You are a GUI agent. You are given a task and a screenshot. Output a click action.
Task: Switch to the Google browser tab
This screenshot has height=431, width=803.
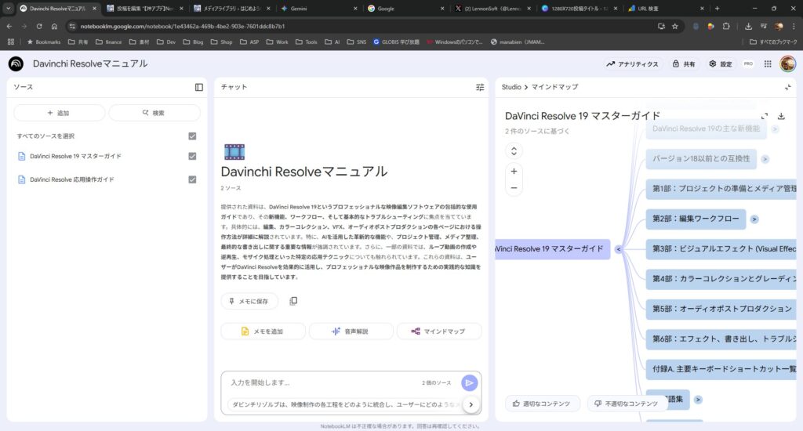(x=407, y=9)
